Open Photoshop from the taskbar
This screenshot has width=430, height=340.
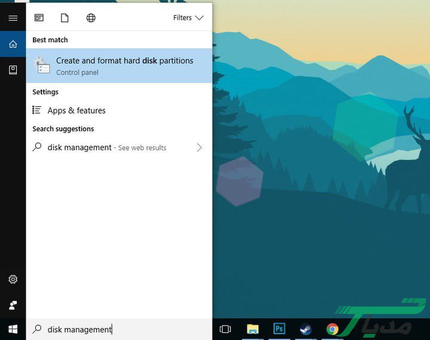(279, 329)
